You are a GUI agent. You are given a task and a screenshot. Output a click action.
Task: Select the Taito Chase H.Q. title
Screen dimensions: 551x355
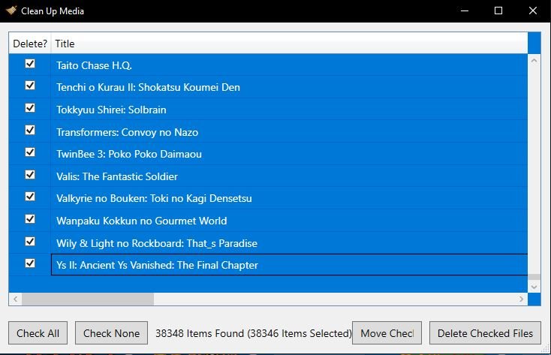(94, 65)
